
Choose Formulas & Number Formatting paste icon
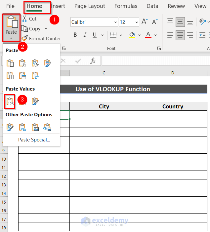click(35, 63)
